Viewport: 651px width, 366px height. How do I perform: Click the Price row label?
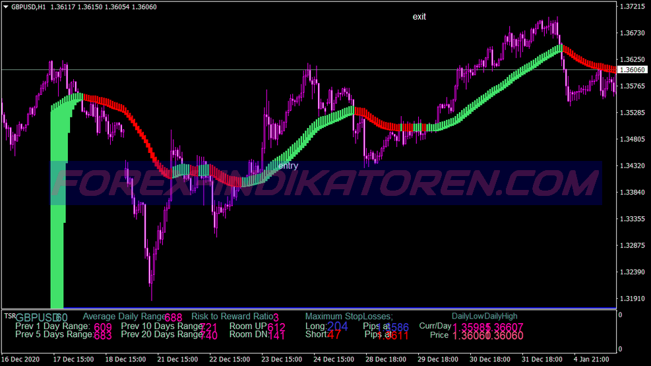[439, 335]
